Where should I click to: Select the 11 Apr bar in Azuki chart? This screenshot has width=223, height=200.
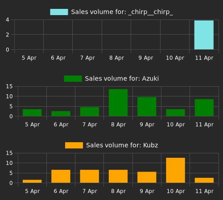(204, 108)
